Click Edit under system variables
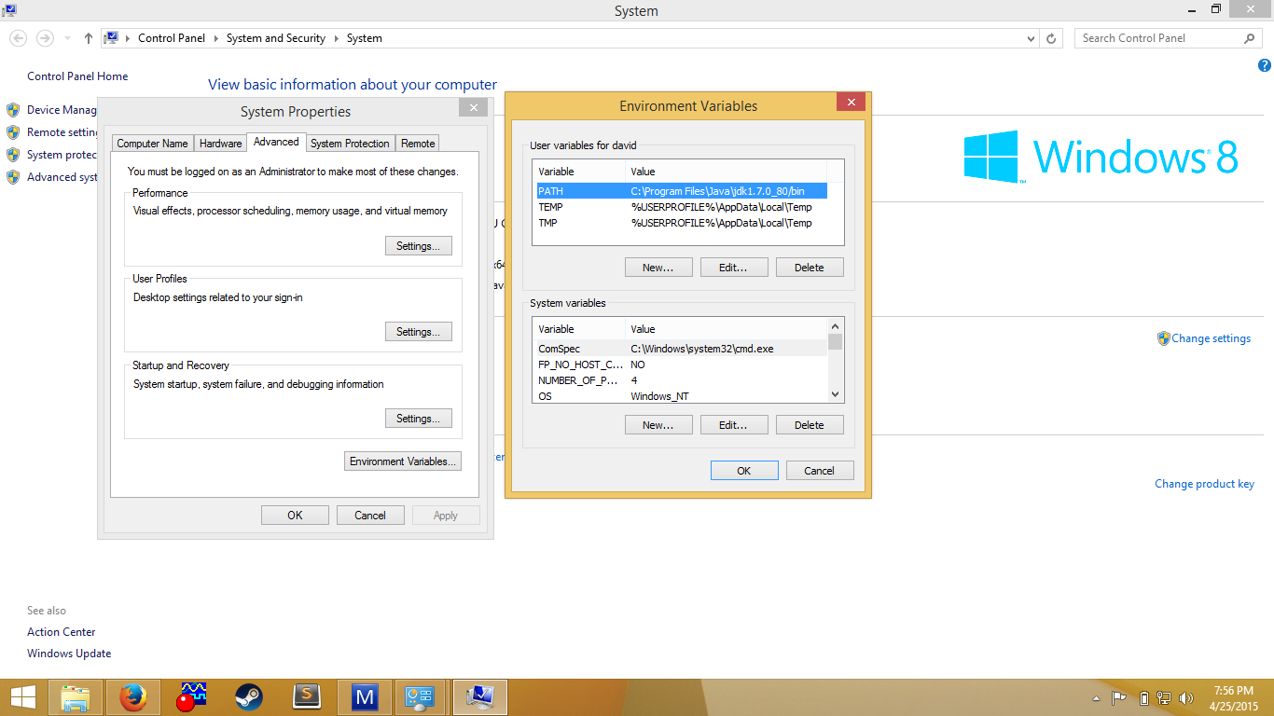 click(734, 425)
